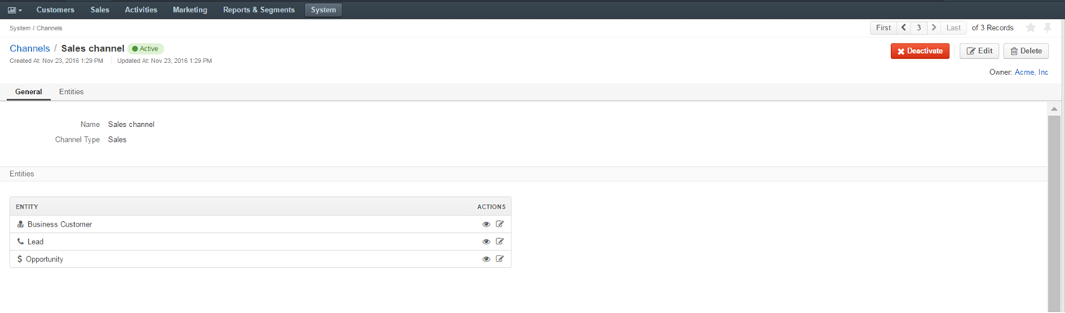Image resolution: width=1065 pixels, height=313 pixels.
Task: Click the of 3 Records text
Action: [x=992, y=27]
